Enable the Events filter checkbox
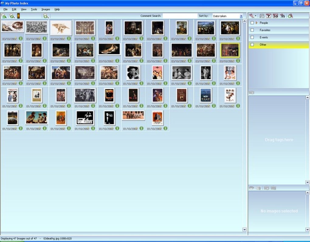 coord(252,37)
